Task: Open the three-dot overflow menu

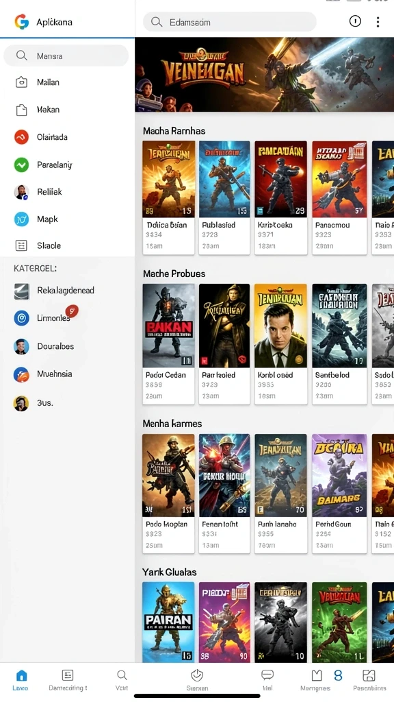Action: point(378,21)
